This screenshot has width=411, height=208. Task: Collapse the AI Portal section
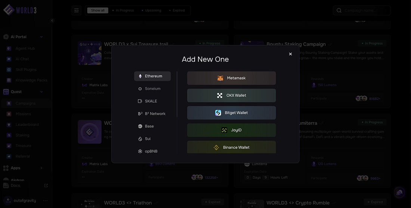coord(41,37)
